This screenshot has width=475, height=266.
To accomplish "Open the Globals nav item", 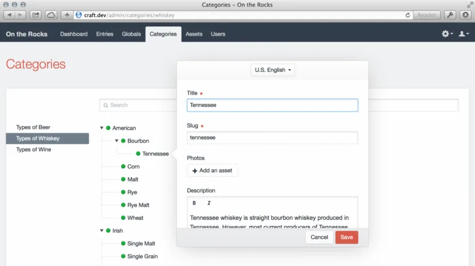I will (131, 34).
